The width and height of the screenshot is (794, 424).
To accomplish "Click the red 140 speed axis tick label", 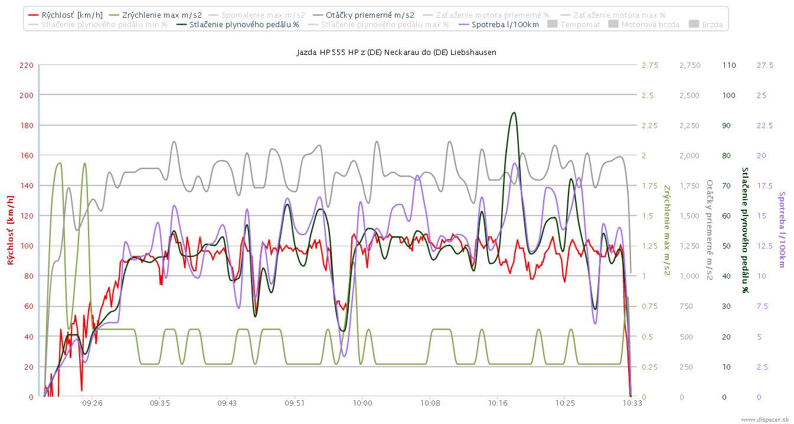I will pyautogui.click(x=27, y=185).
